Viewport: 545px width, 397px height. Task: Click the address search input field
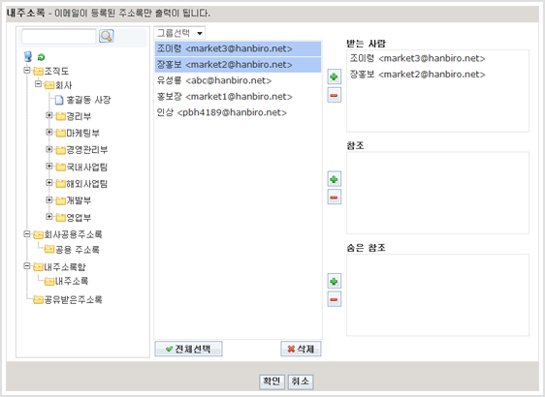tap(59, 37)
